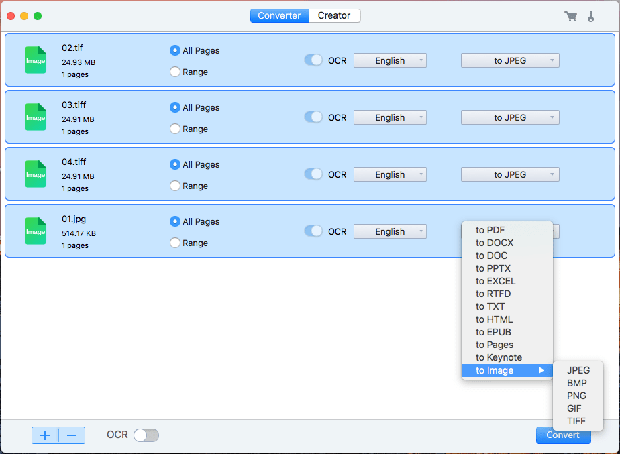This screenshot has width=620, height=454.
Task: Choose Range for 01.jpg
Action: pyautogui.click(x=174, y=243)
